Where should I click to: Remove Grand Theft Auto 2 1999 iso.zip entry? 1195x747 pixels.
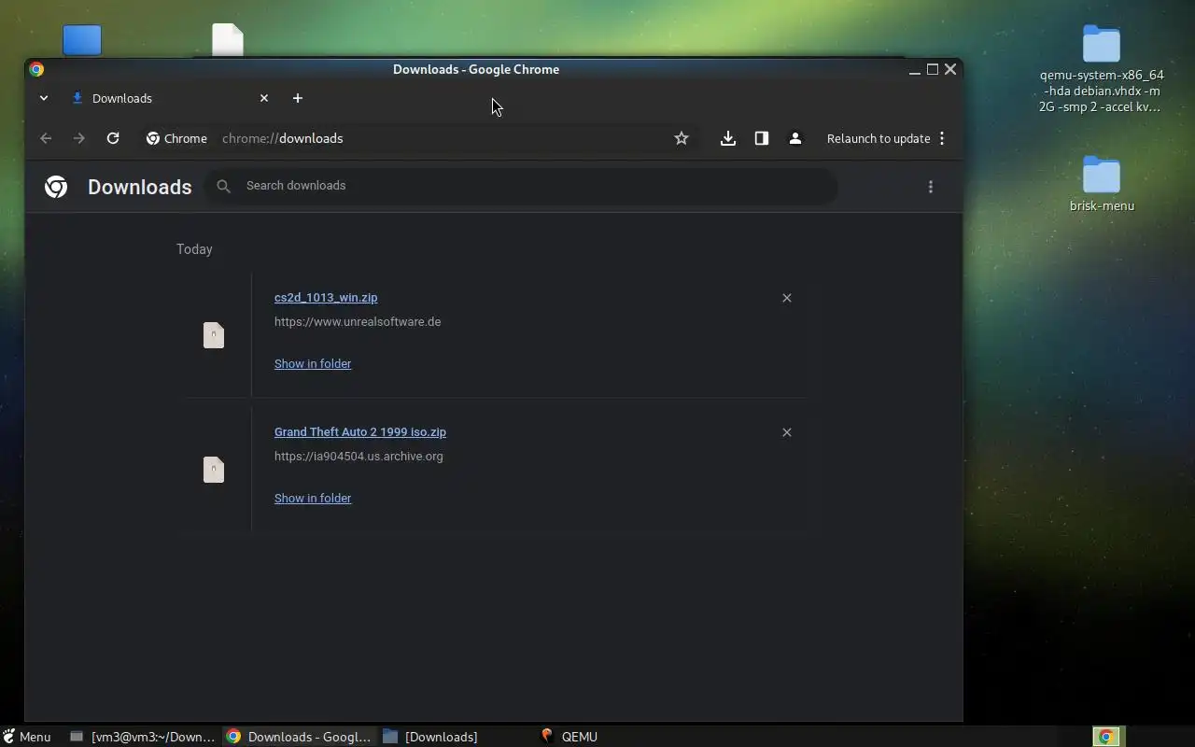(x=787, y=432)
